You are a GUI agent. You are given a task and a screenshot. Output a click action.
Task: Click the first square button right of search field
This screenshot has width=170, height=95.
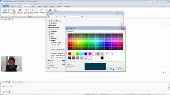click(82, 16)
